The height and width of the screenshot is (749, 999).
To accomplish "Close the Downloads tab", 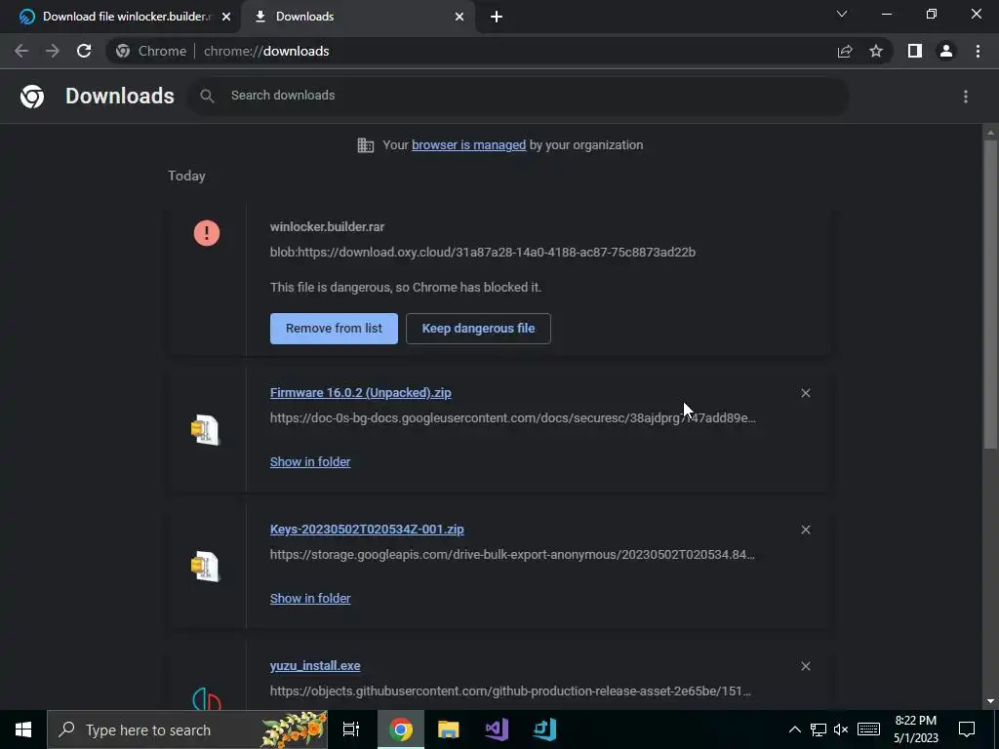I will tap(460, 17).
